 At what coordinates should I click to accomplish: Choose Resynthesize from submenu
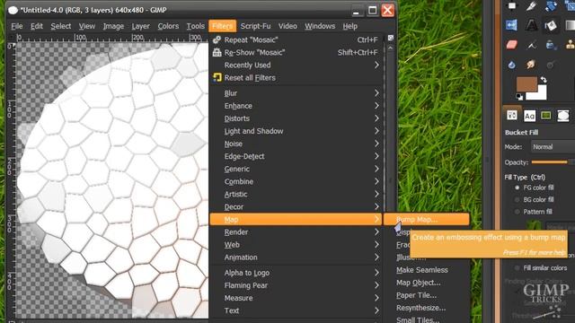[421, 308]
